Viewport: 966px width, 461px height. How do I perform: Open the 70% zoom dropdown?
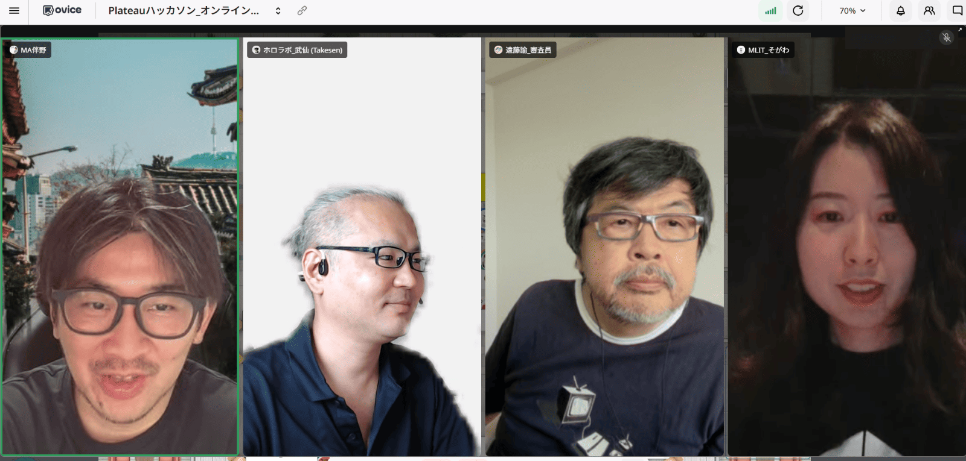(852, 11)
